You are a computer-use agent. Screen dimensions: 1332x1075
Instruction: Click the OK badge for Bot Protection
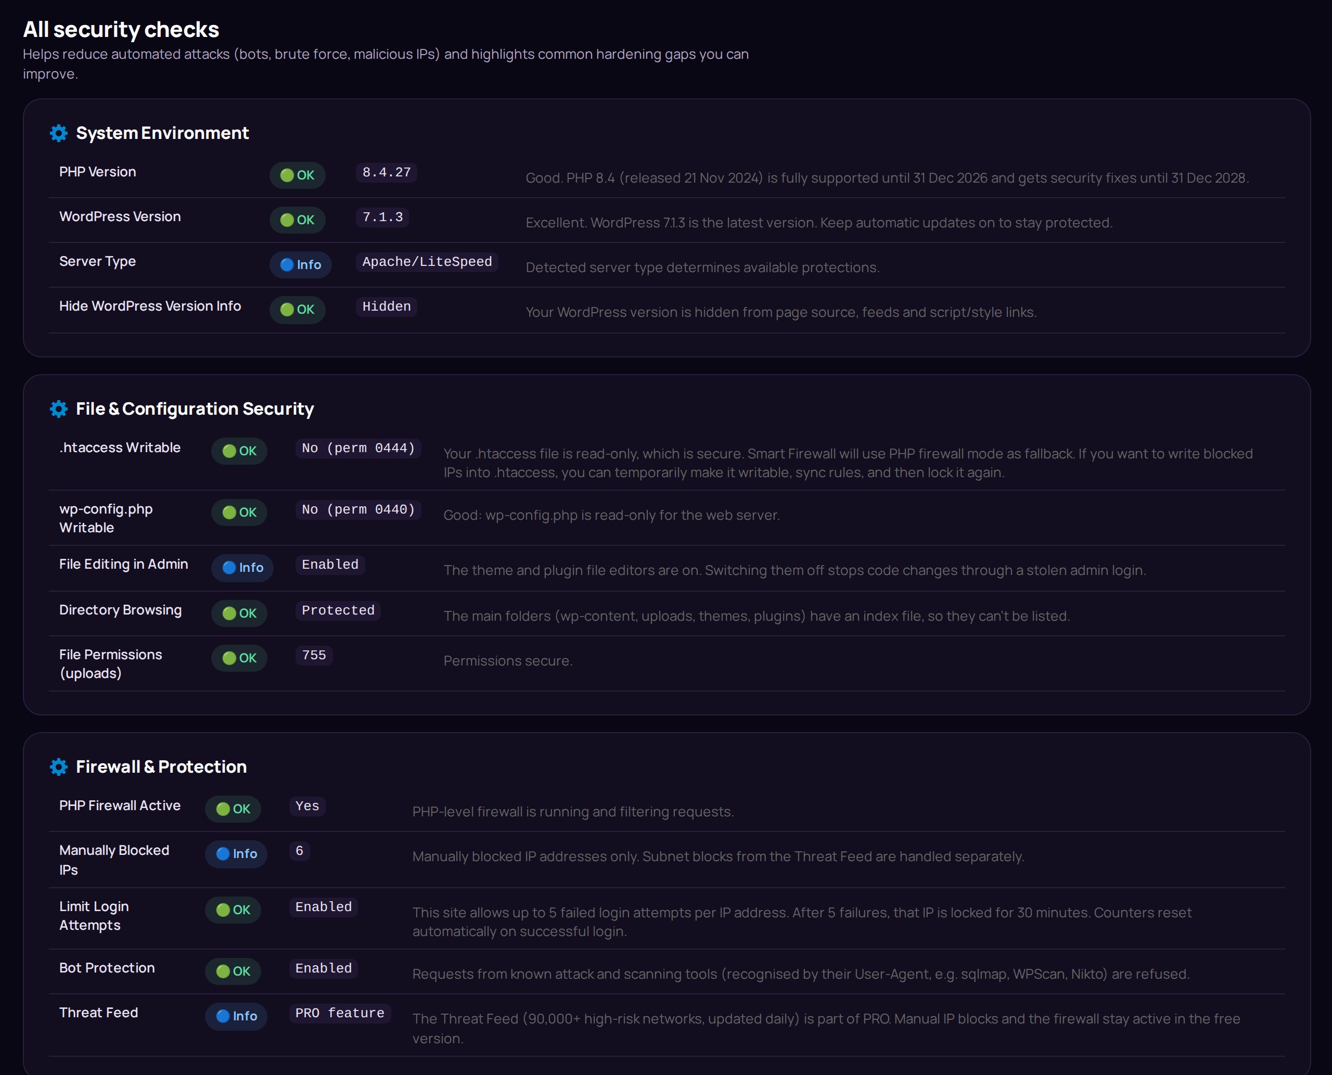[x=234, y=971]
